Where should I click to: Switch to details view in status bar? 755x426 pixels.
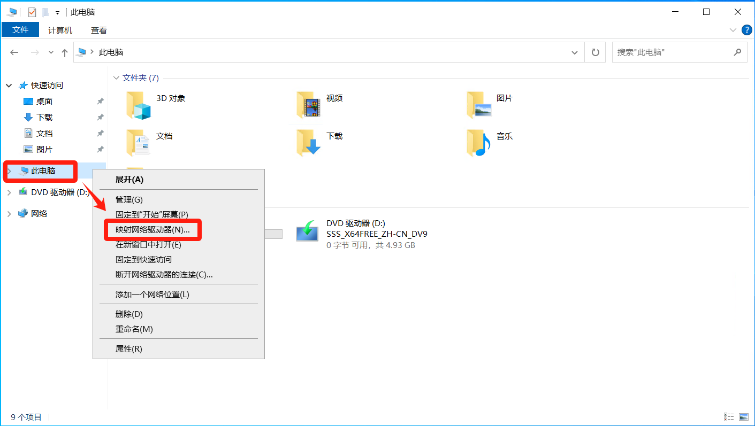click(x=729, y=417)
